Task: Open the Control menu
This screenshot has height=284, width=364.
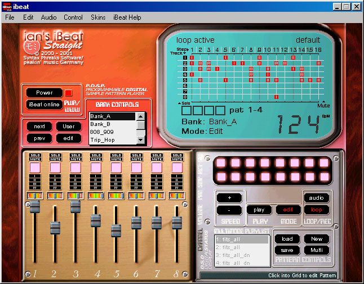Action: pyautogui.click(x=73, y=17)
